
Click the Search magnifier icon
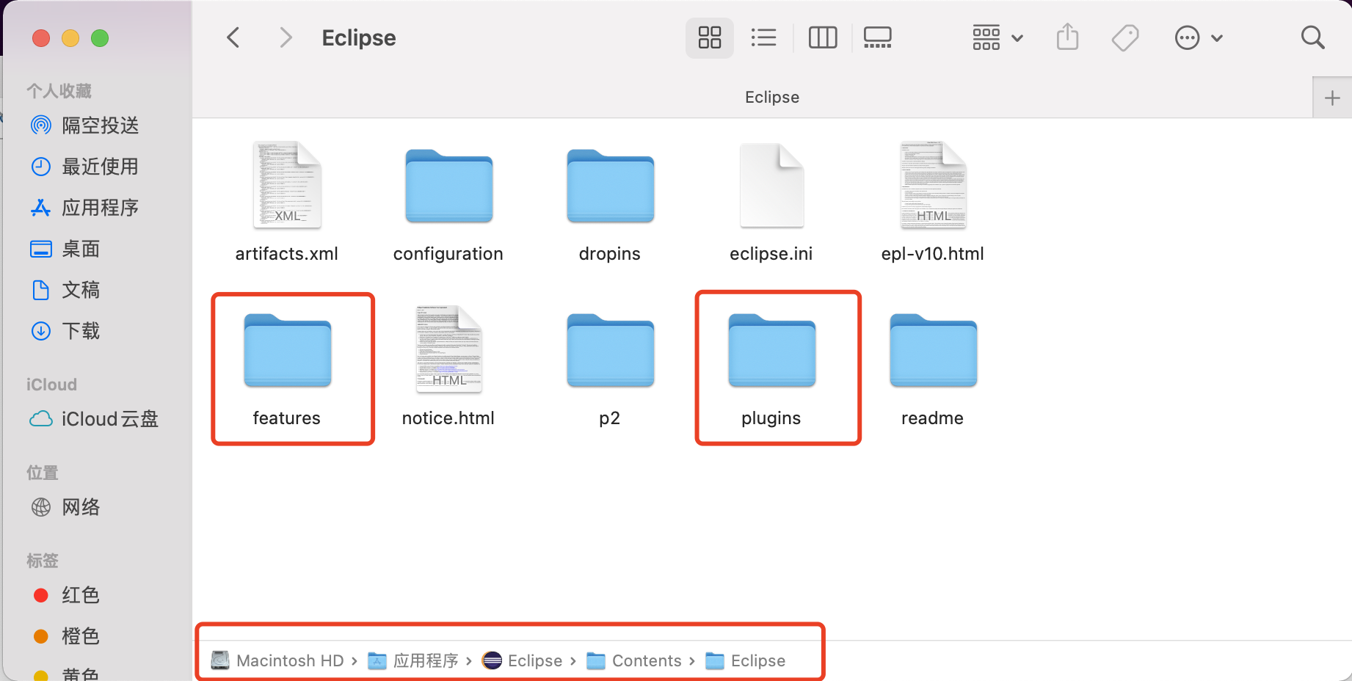(1312, 37)
